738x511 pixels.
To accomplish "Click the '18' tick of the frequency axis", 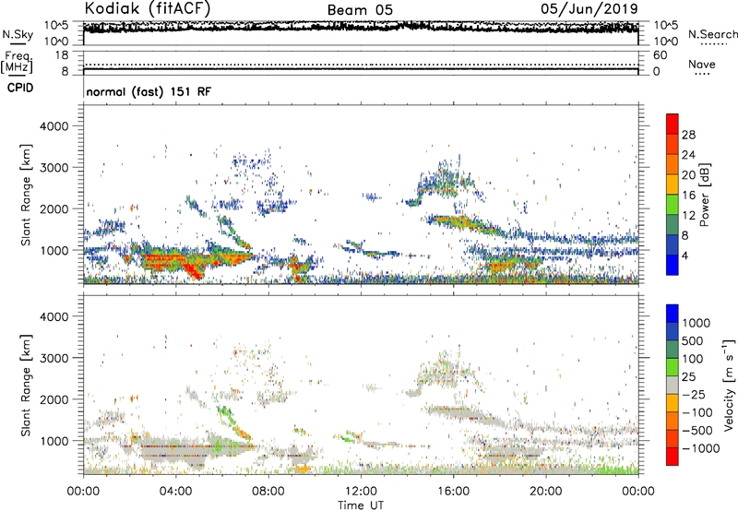I will (x=62, y=55).
